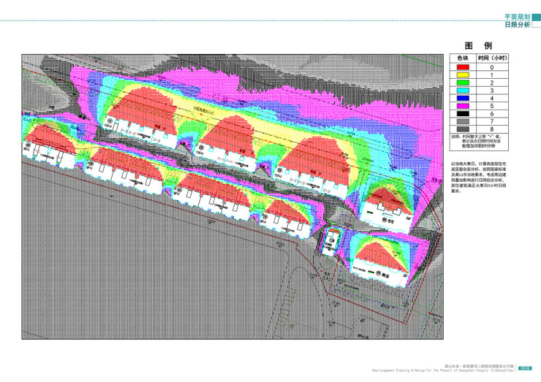Choose the black 6-hour legend swatch
The width and height of the screenshot is (541, 382).
[x=462, y=115]
